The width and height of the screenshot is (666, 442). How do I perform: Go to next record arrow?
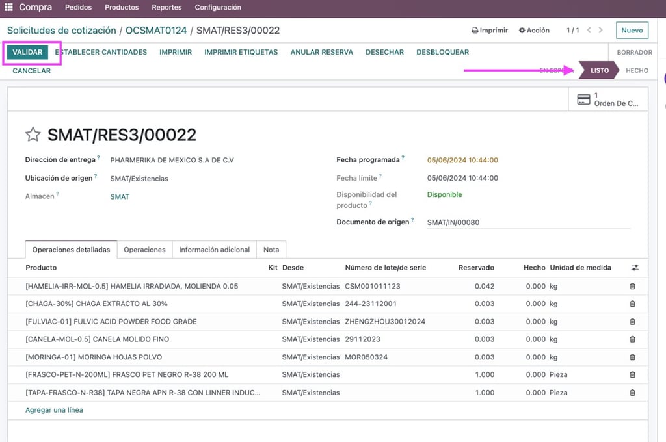(600, 30)
